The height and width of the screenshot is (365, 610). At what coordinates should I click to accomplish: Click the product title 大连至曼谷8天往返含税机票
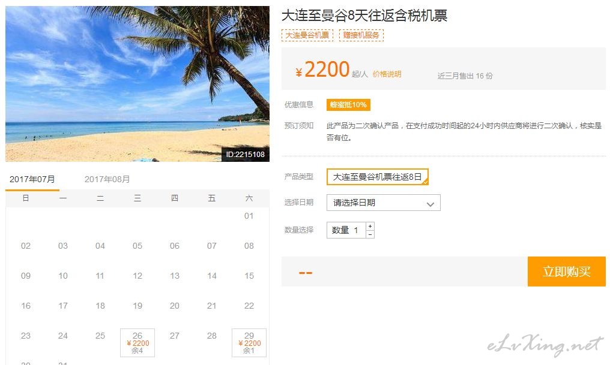coord(364,16)
